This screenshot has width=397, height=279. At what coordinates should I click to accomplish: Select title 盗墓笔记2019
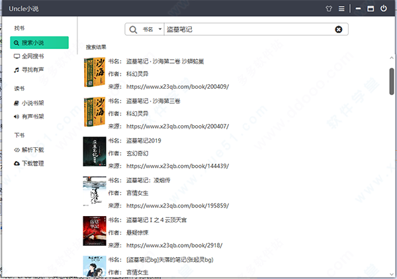[144, 140]
